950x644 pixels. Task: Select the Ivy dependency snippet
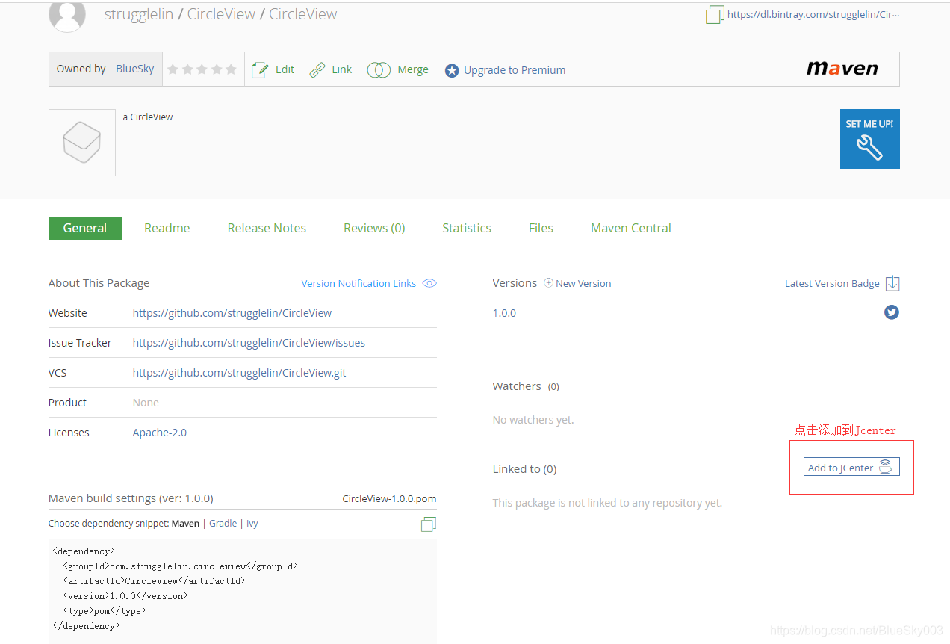tap(252, 524)
